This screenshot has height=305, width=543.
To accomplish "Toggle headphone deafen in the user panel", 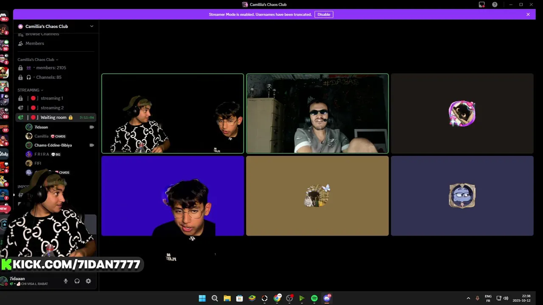I will (77, 281).
